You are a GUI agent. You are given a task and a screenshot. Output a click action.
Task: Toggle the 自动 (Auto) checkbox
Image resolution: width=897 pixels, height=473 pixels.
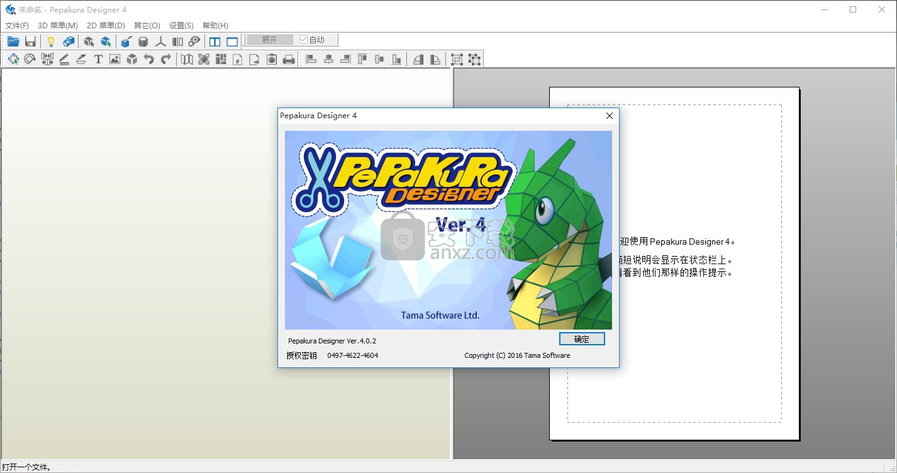[312, 40]
